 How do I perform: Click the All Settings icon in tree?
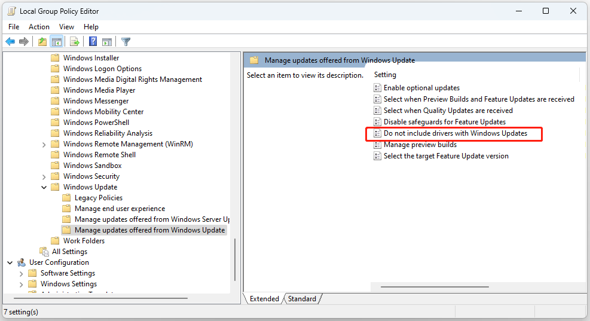pos(44,252)
